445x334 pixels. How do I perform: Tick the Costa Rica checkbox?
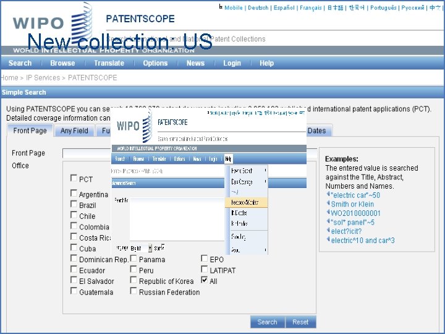pyautogui.click(x=74, y=236)
